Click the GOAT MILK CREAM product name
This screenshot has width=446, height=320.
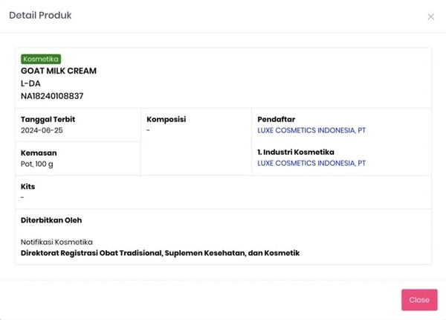pos(59,71)
